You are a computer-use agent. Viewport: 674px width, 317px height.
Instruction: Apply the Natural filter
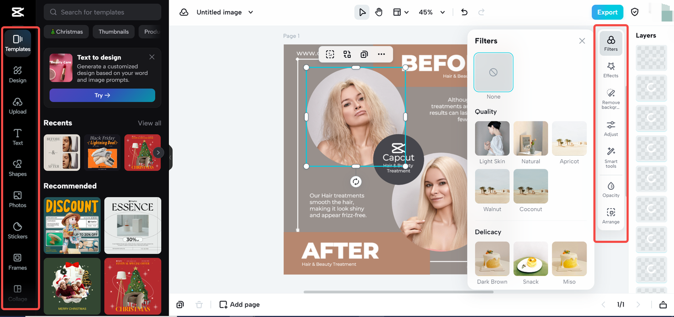pos(531,139)
